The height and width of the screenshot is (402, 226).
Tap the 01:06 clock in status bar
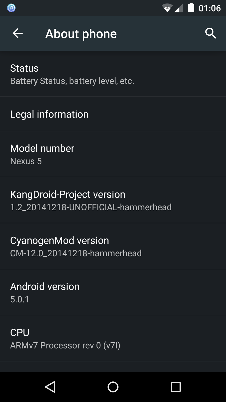tap(209, 8)
